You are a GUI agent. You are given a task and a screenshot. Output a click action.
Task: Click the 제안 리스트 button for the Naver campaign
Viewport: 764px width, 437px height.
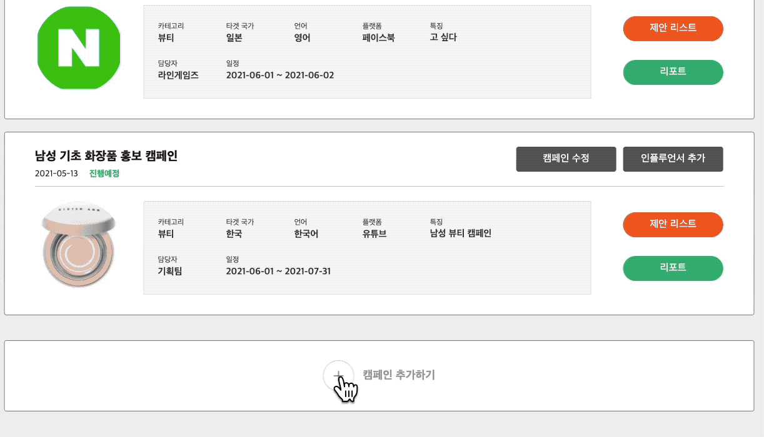(x=673, y=29)
